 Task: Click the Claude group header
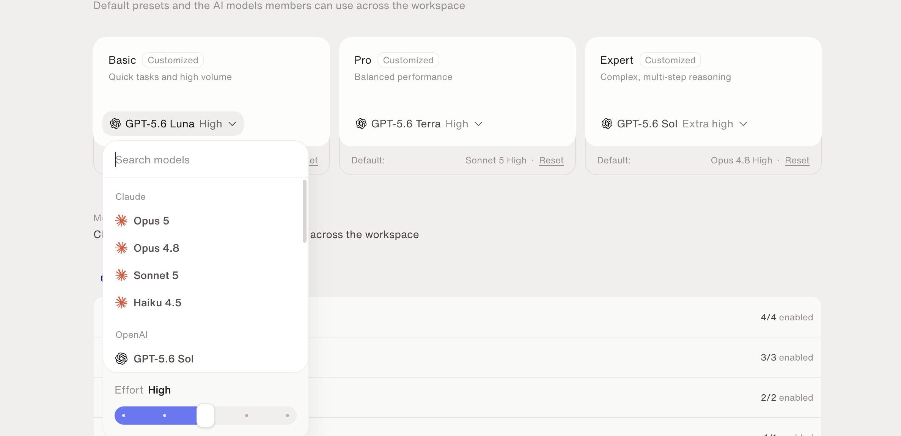tap(131, 197)
